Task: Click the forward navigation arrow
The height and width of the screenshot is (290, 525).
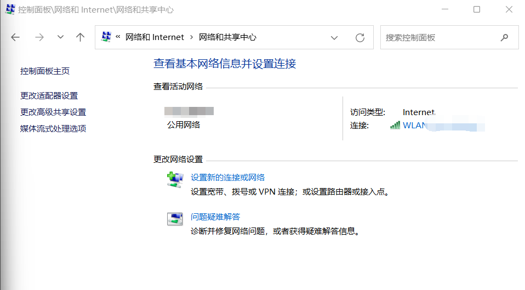Action: pyautogui.click(x=39, y=37)
